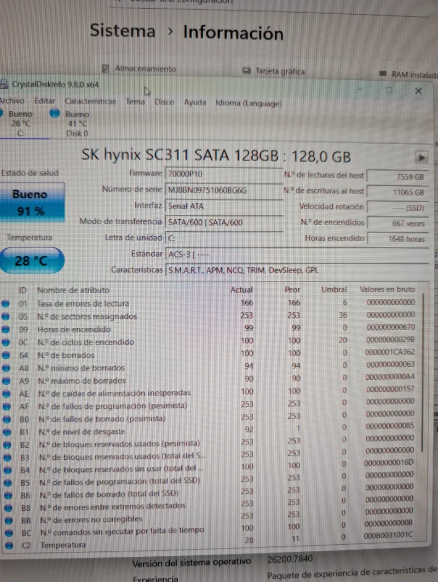The image size is (438, 582).
Task: Open the Idioma (Language) menu
Action: [249, 103]
